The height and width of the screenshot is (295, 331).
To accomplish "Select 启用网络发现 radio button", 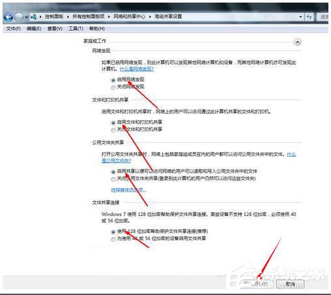I will click(x=113, y=80).
